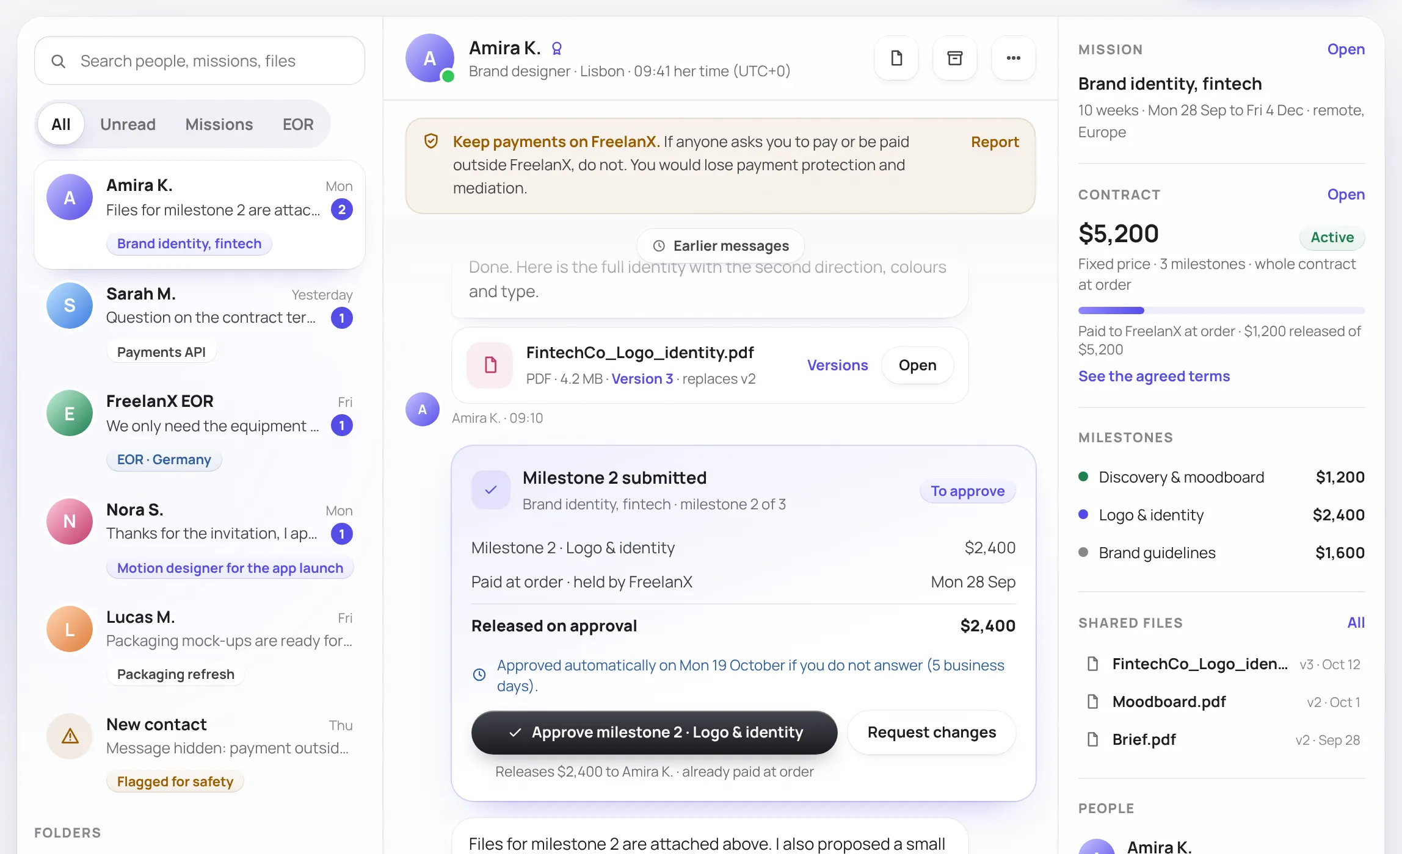This screenshot has width=1402, height=854.
Task: Click the verified badge next to Amira K.
Action: click(x=556, y=48)
